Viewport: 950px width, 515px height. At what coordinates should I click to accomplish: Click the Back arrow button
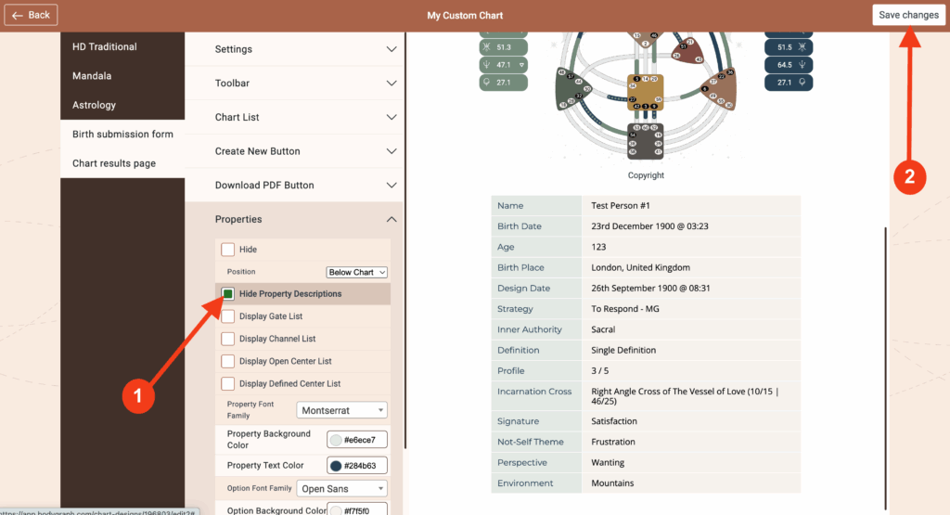(x=31, y=15)
